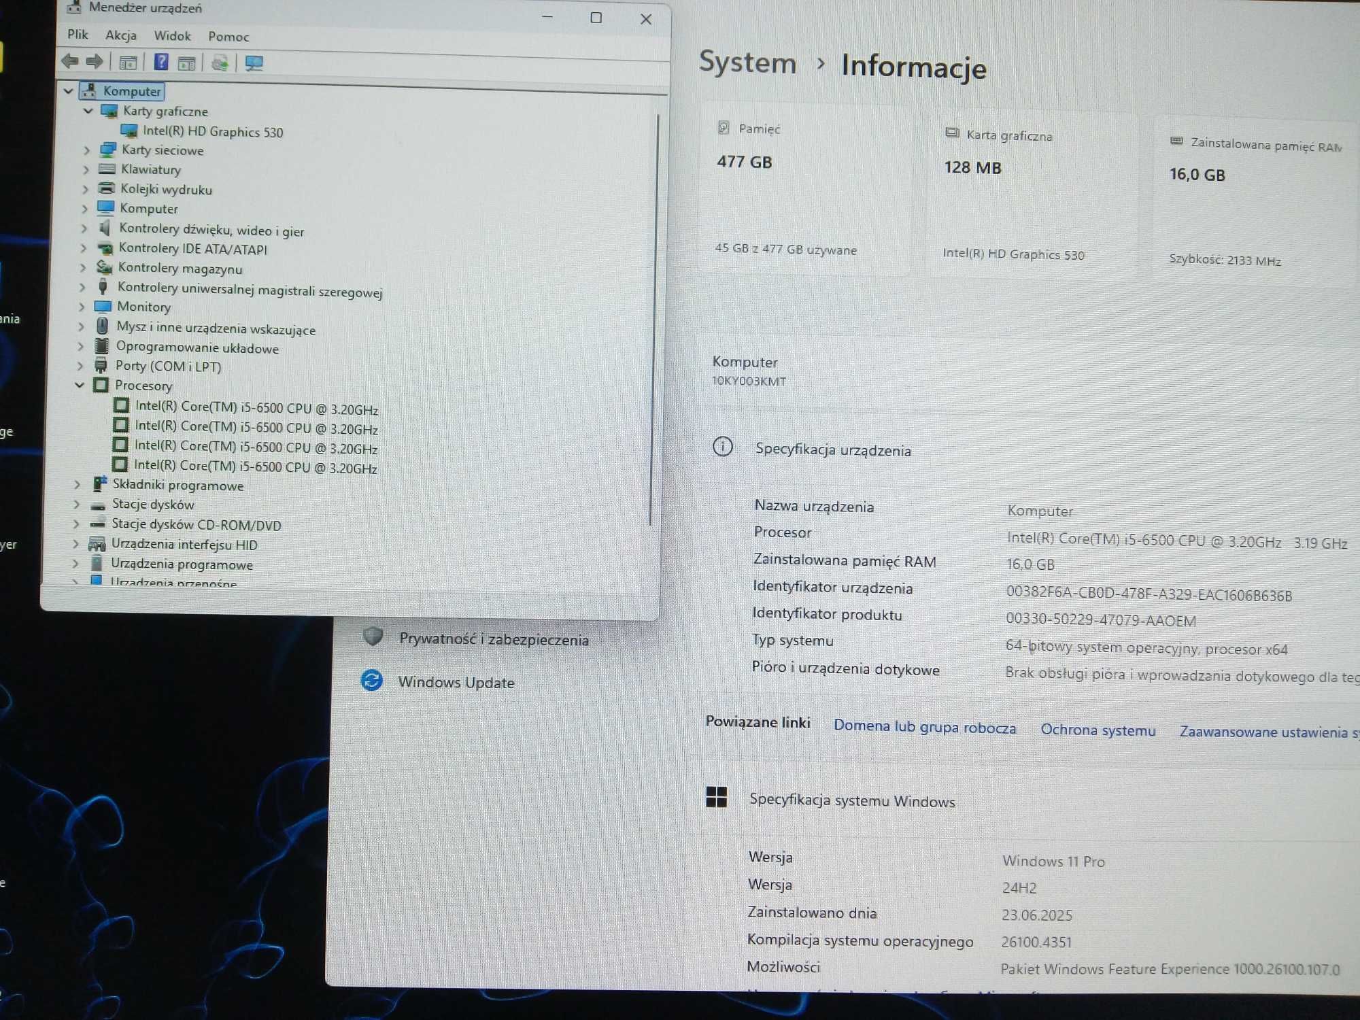Expand the Urządzenia programowe branch
Viewport: 1360px width, 1020px height.
click(x=75, y=563)
